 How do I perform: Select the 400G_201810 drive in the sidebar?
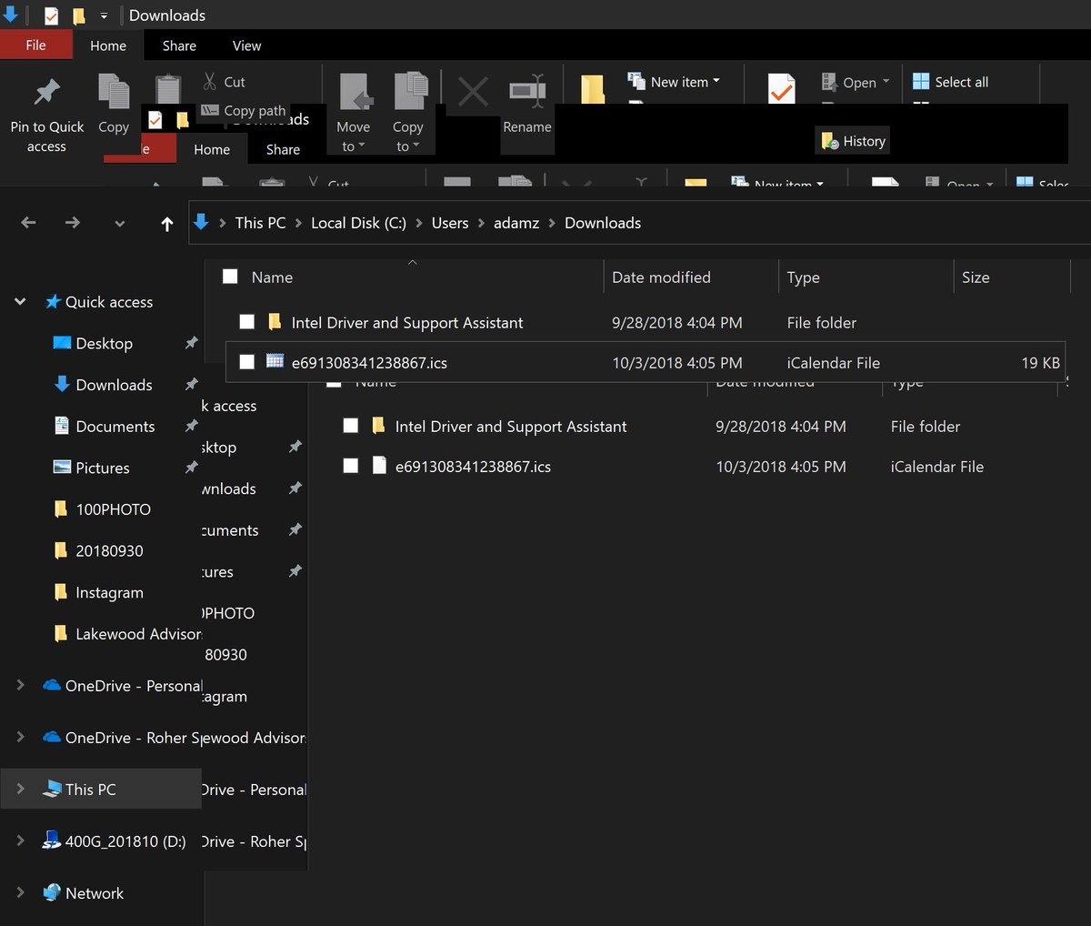pos(114,841)
